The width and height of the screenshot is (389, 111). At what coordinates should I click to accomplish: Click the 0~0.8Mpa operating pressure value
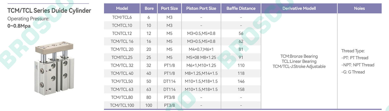(x=19, y=26)
